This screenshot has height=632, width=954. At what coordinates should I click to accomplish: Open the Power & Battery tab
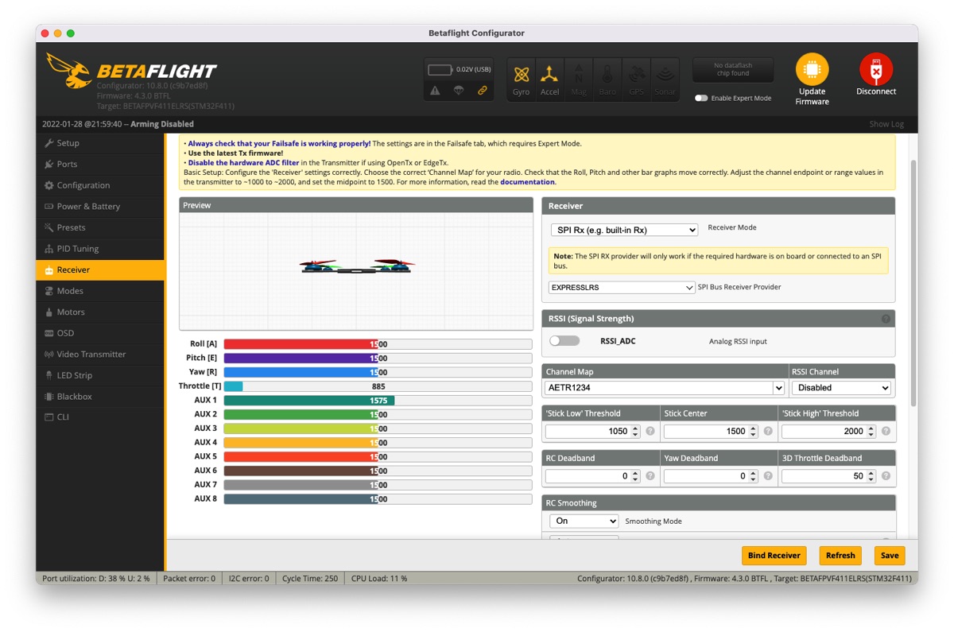pos(100,206)
